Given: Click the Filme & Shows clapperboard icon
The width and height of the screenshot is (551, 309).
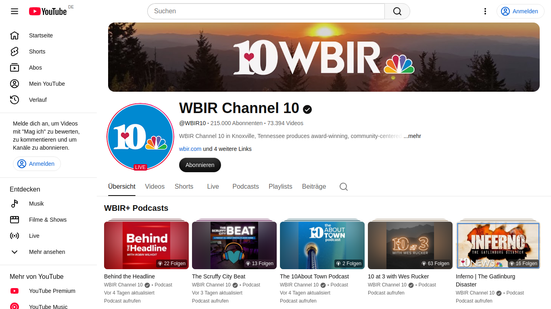Looking at the screenshot, I should [15, 220].
